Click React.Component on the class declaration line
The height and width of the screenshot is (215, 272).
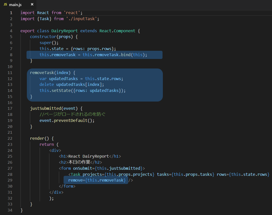pyautogui.click(x=117, y=31)
